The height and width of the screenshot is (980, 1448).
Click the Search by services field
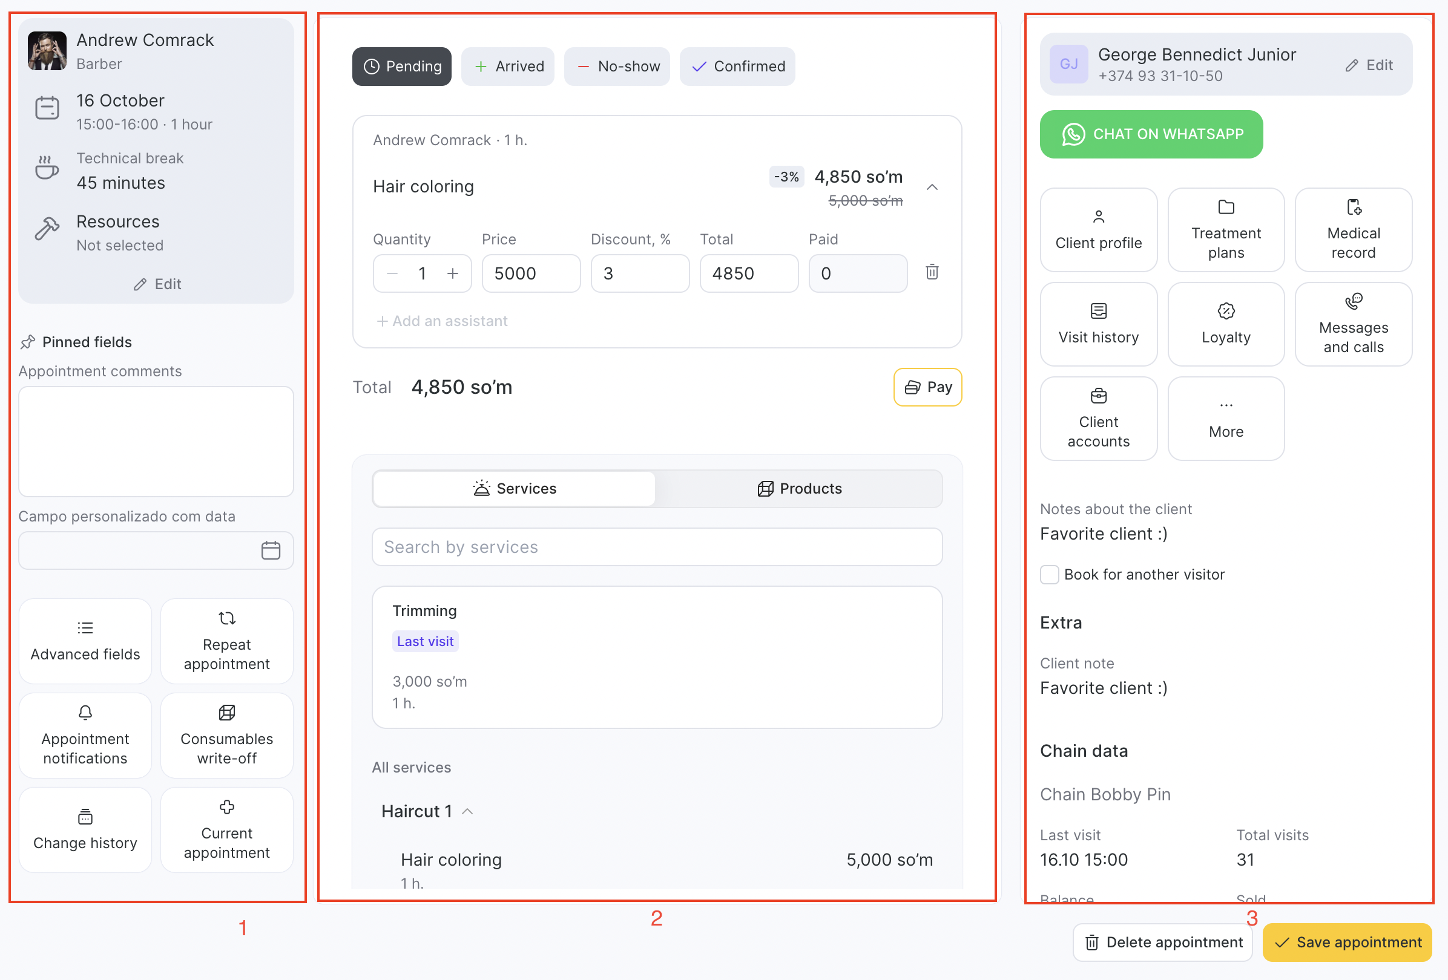click(x=657, y=547)
